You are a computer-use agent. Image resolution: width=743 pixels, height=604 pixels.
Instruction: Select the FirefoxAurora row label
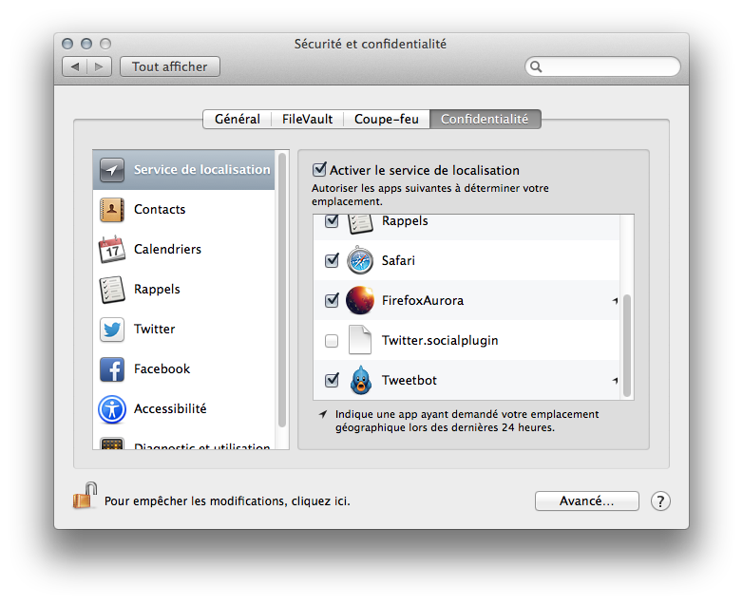pos(423,300)
